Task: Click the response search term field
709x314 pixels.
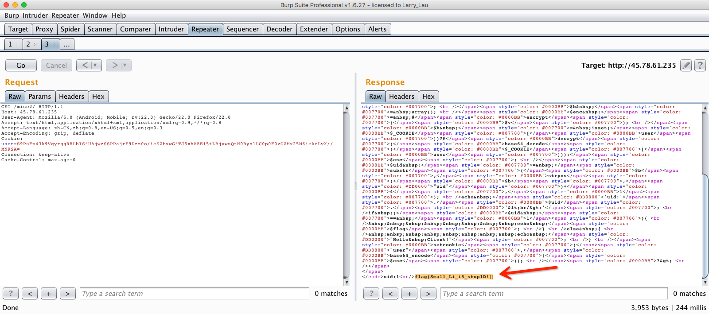Action: [x=554, y=293]
